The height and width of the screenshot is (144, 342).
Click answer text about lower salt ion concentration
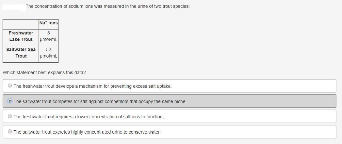(89, 117)
